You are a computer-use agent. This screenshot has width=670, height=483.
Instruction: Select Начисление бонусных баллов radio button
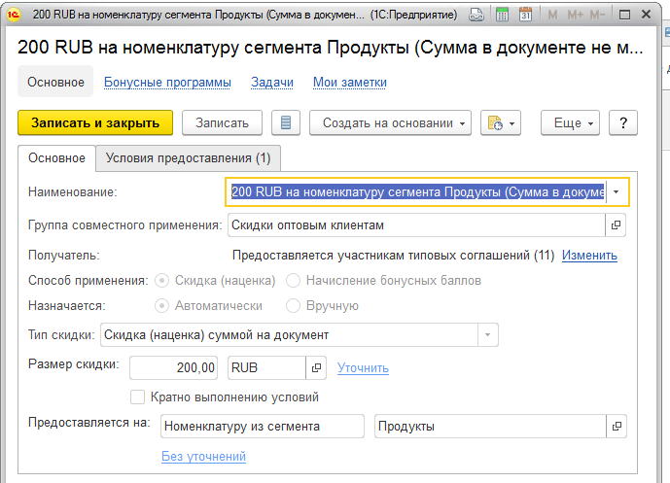(x=293, y=281)
